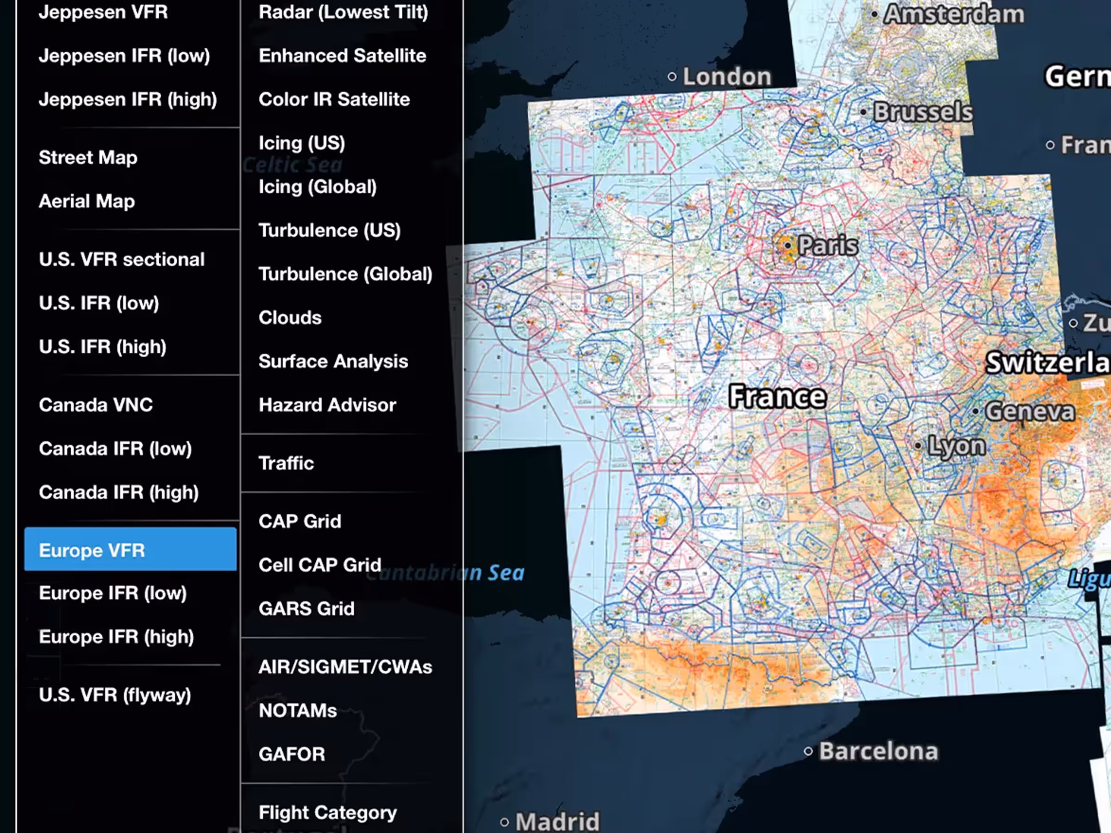Toggle Traffic overlay
1111x833 pixels.
coord(286,463)
